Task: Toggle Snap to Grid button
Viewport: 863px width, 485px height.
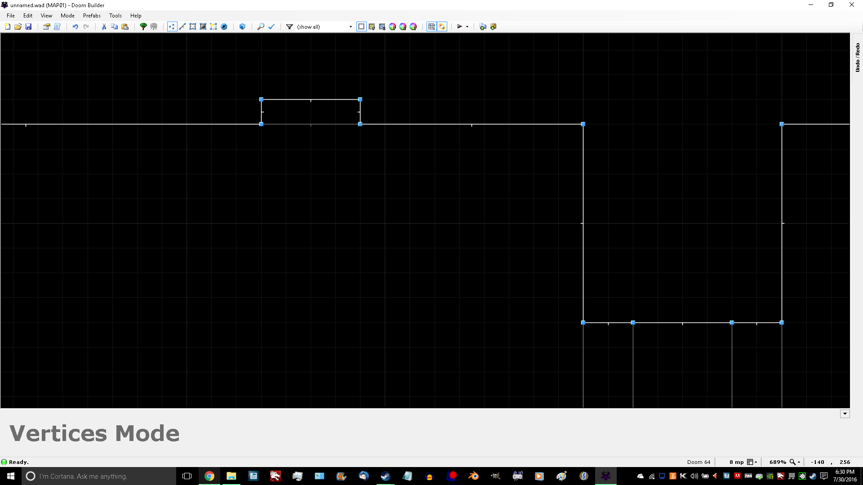Action: click(431, 26)
